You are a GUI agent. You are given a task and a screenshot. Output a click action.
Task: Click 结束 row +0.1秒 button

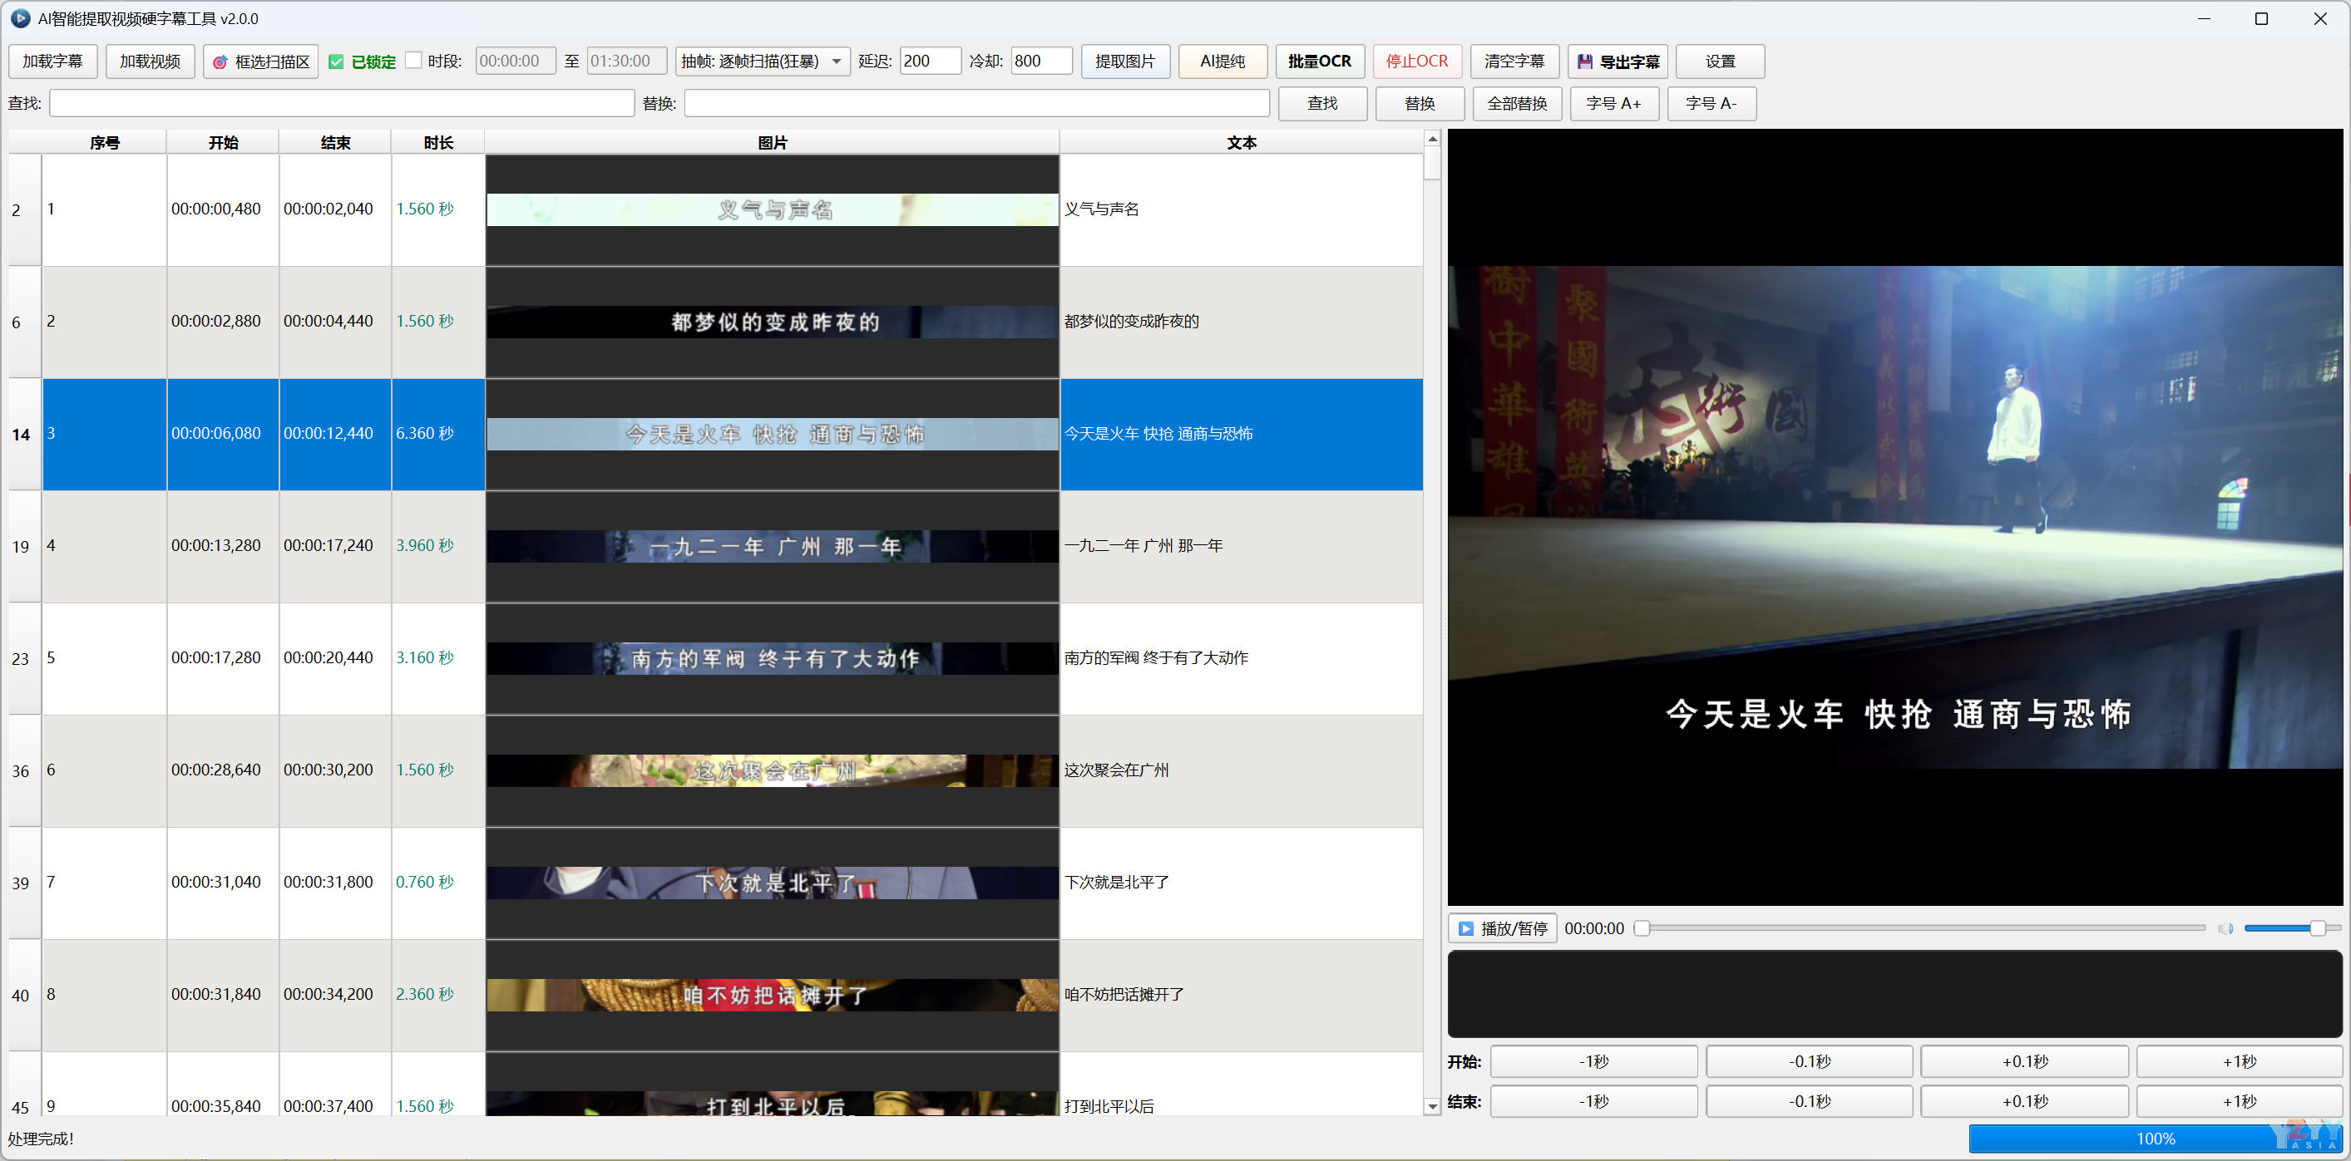coord(2024,1102)
